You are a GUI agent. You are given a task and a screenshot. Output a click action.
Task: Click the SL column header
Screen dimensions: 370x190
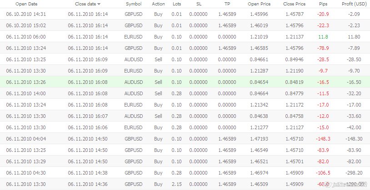pos(199,4)
